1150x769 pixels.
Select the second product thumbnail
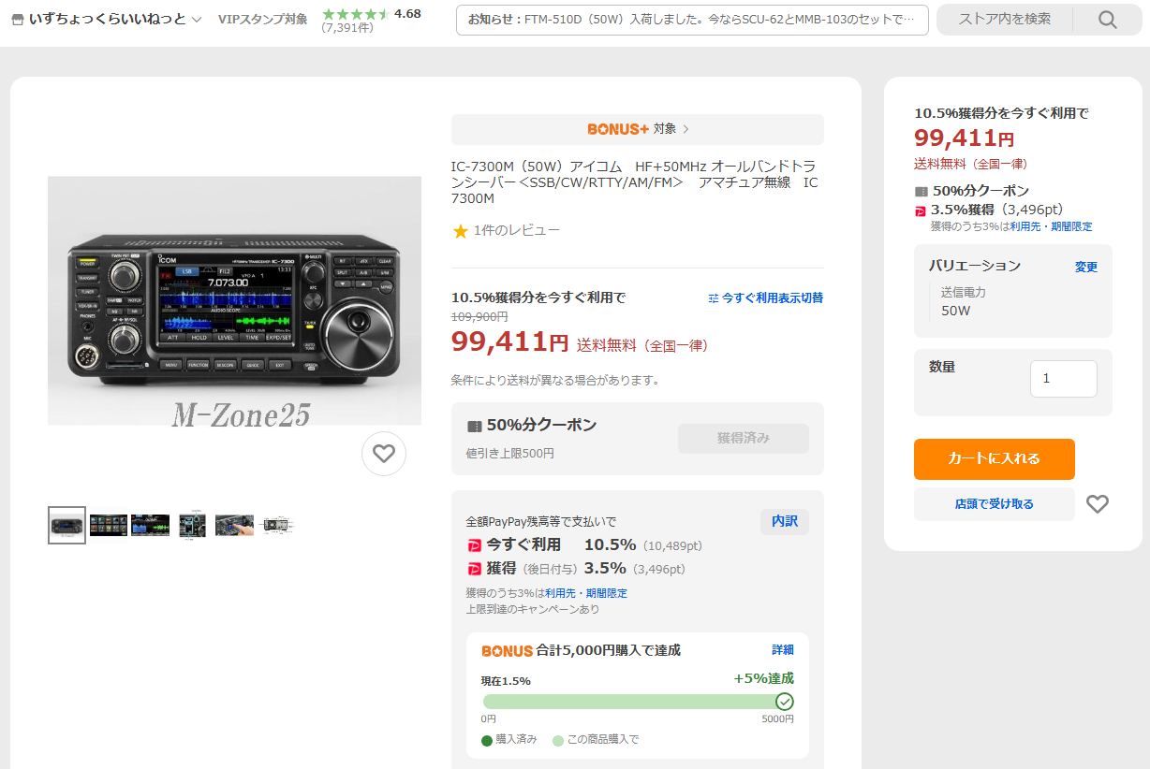coord(109,525)
